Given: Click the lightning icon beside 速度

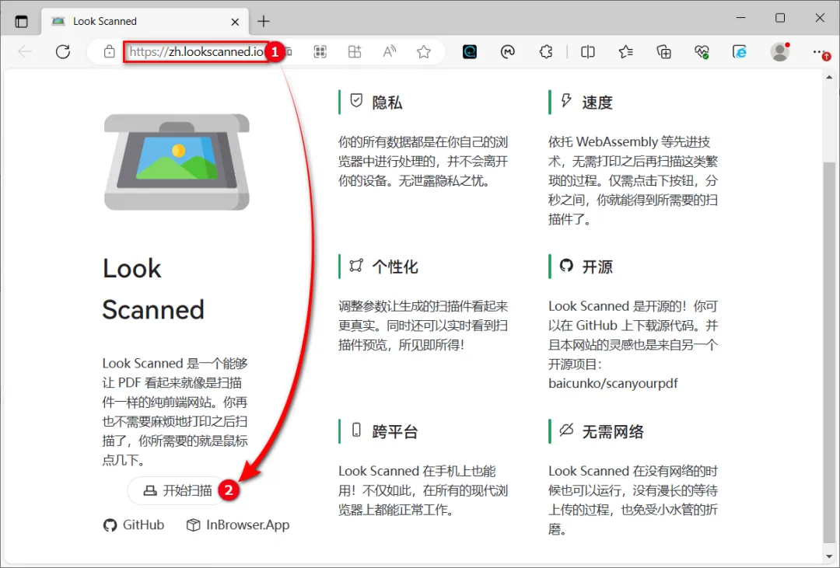Looking at the screenshot, I should click(x=566, y=100).
